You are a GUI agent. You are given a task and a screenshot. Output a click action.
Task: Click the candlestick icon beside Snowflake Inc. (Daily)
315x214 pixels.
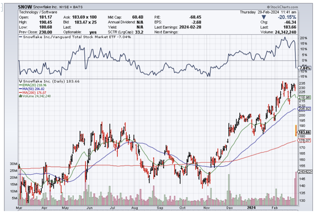21,81
